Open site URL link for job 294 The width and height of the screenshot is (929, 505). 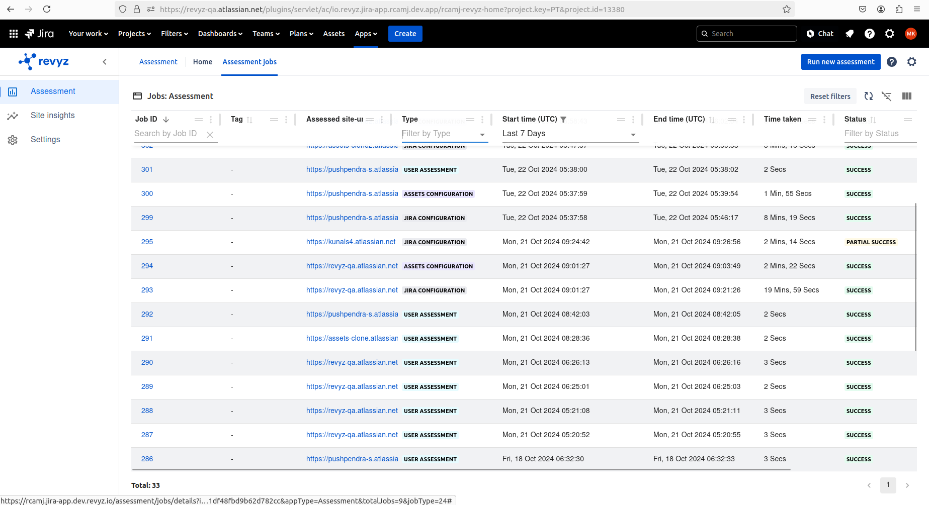(352, 266)
